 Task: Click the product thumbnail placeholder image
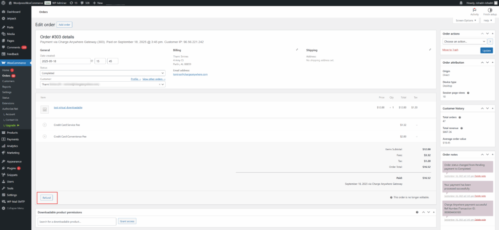click(44, 108)
